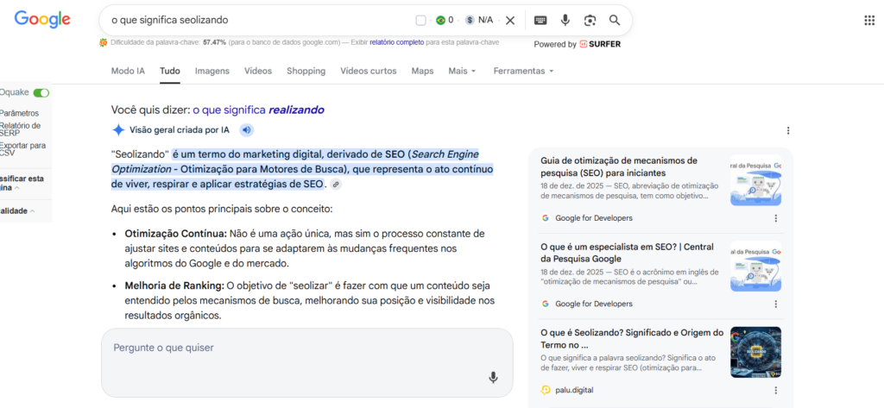Viewport: 884px width, 408px height.
Task: Open the Vídeos tab
Action: (x=257, y=71)
